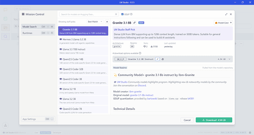254x135 pixels.
Task: Open the developer terminal sidebar icon
Action: (x=5, y=19)
